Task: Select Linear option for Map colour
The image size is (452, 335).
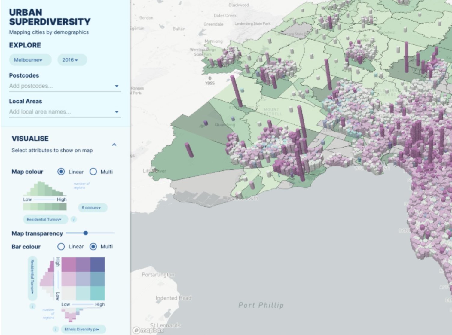Action: (61, 172)
